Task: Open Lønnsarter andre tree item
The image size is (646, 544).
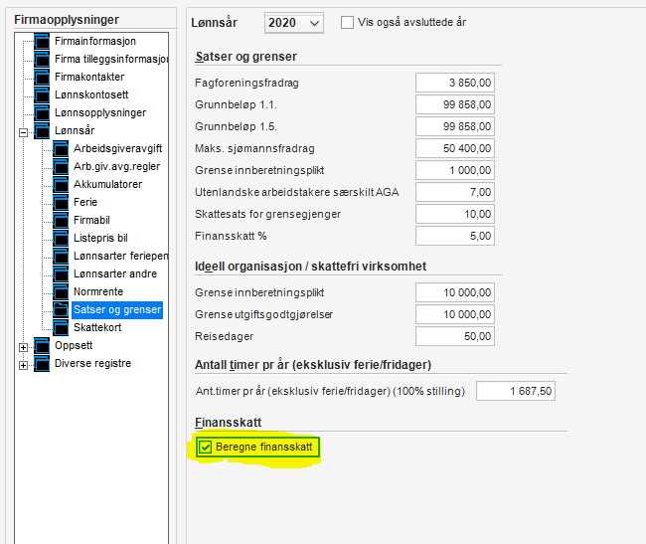Action: coord(115,274)
